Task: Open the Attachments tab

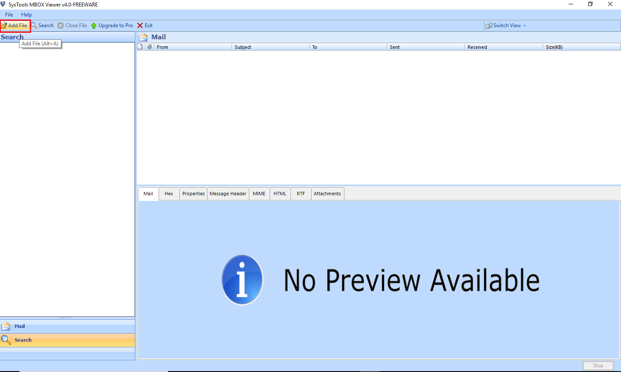Action: click(327, 194)
